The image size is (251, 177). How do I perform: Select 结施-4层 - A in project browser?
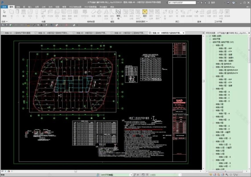[224, 92]
